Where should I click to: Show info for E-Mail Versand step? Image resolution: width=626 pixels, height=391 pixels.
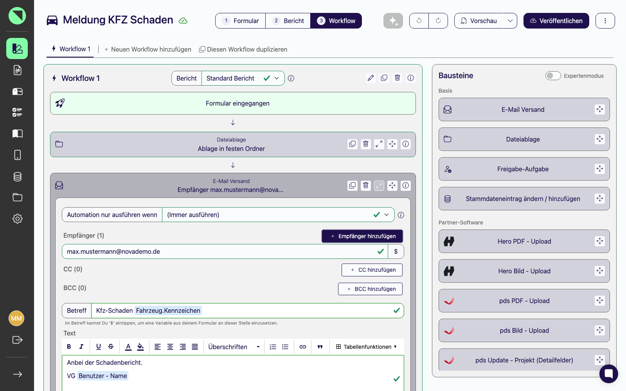[406, 185]
